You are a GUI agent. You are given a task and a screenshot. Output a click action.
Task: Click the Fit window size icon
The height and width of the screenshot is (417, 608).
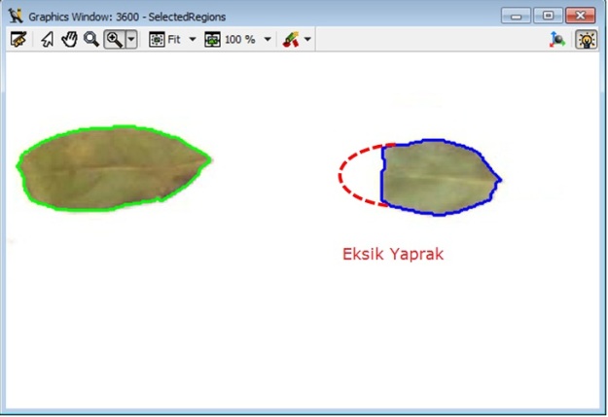click(x=157, y=39)
